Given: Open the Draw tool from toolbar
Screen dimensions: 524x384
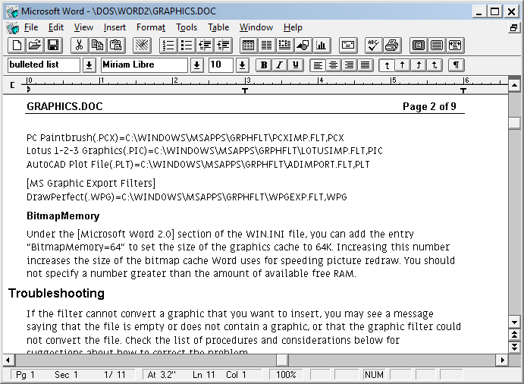Looking at the screenshot, I should pyautogui.click(x=303, y=46).
